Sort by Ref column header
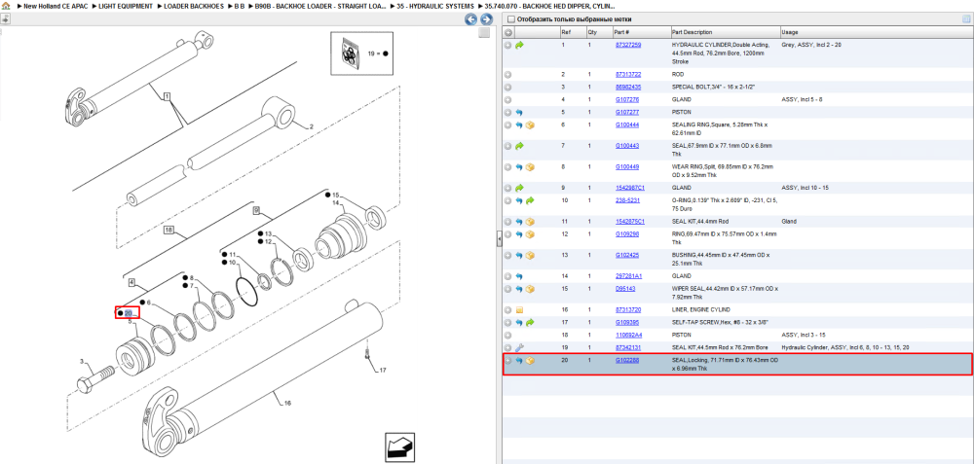 (566, 32)
